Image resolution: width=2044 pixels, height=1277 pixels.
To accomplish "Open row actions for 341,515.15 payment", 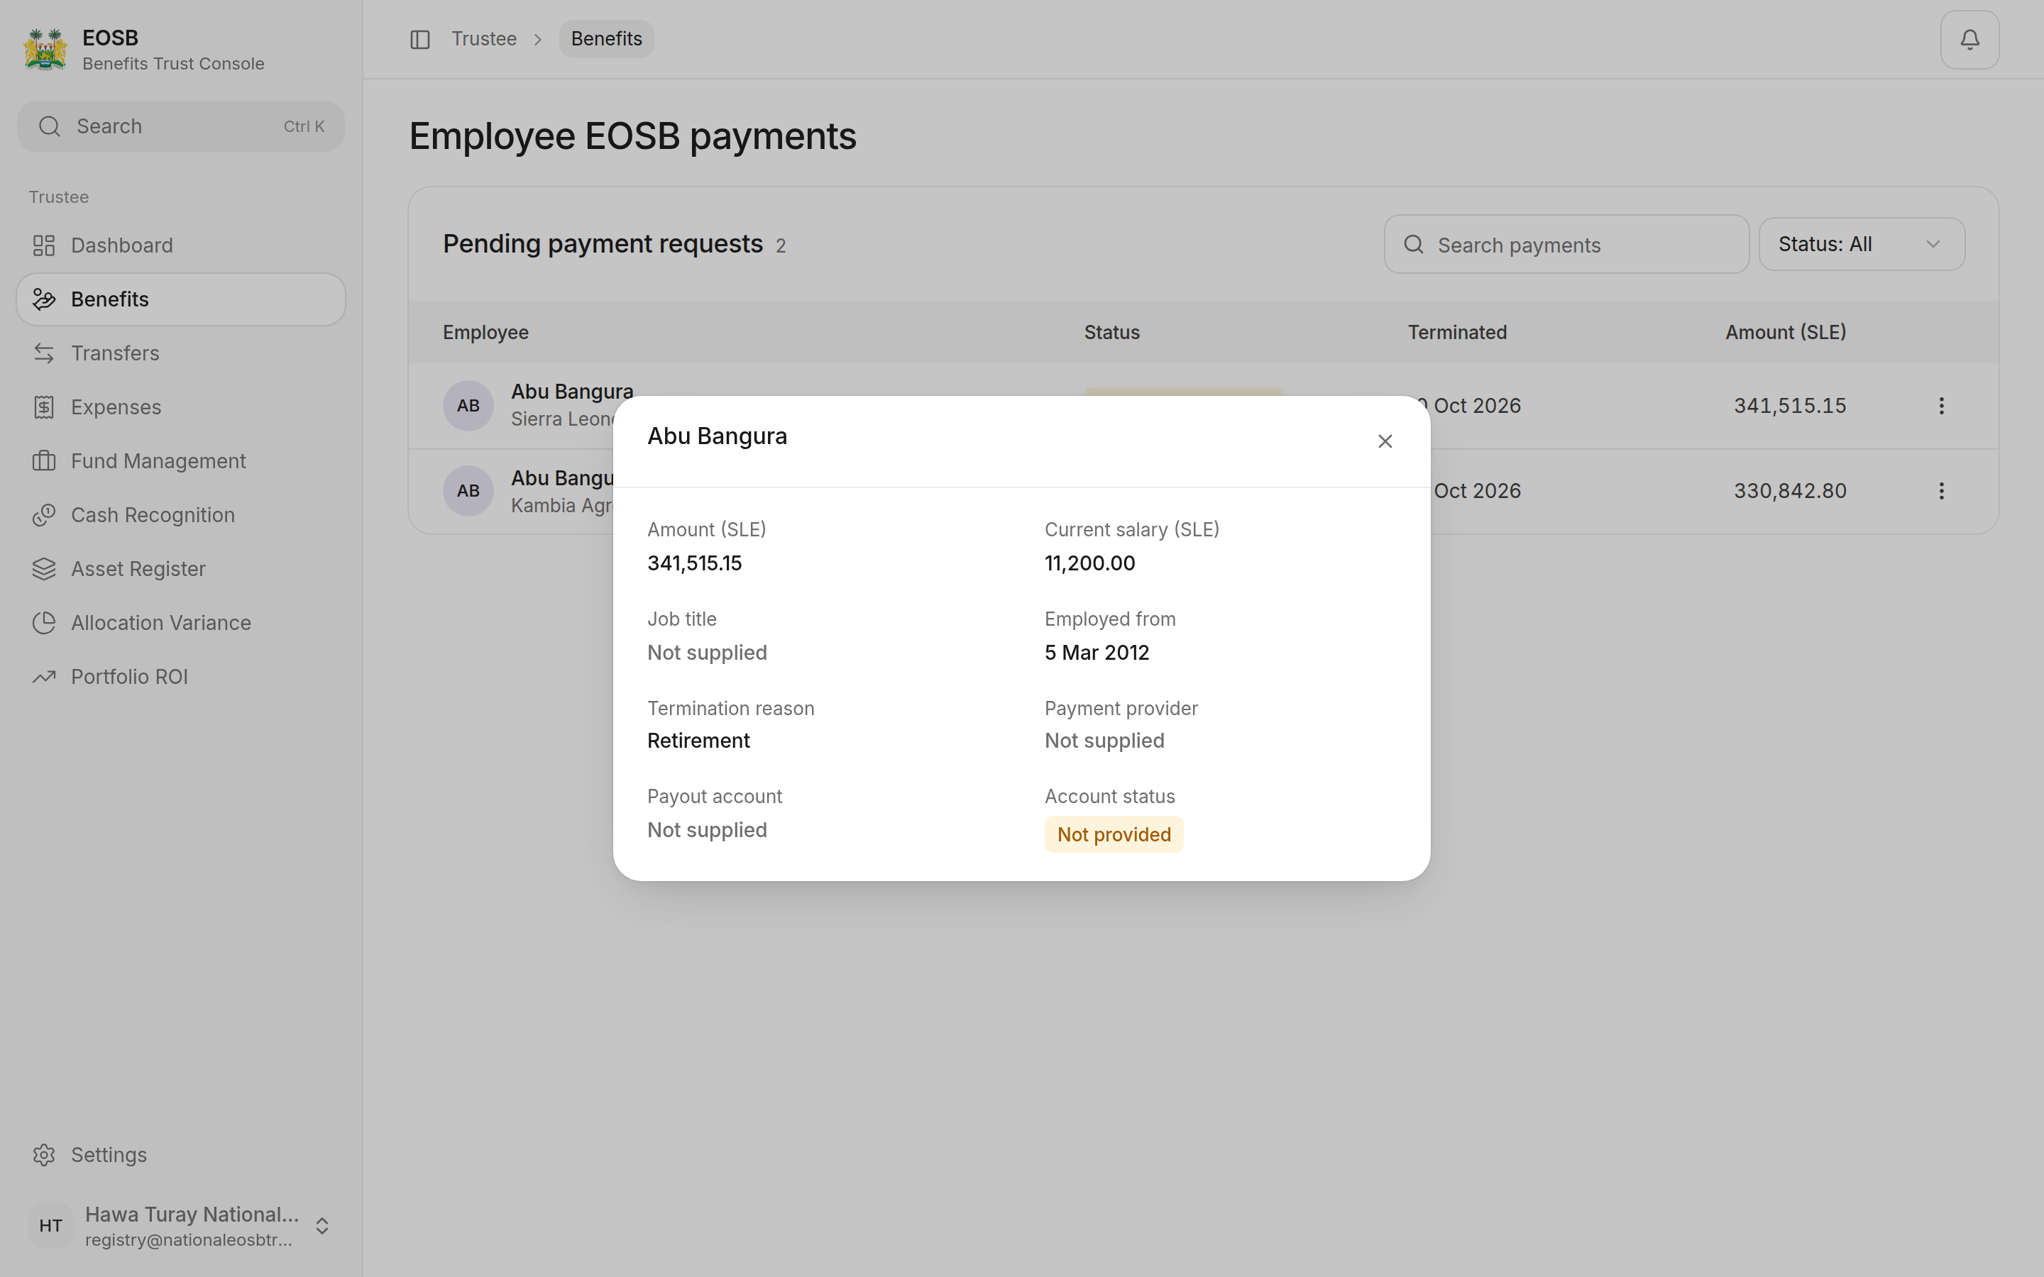I will coord(1941,407).
